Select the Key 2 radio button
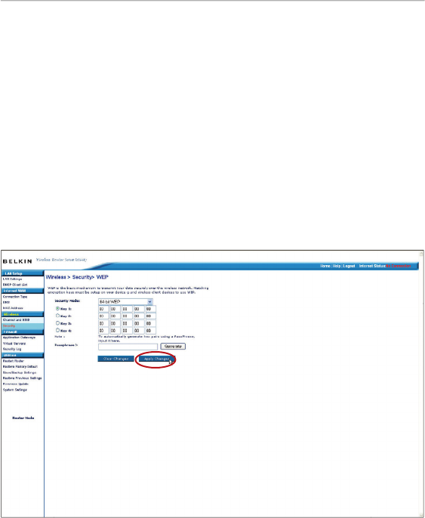This screenshot has height=518, width=425. click(x=58, y=316)
